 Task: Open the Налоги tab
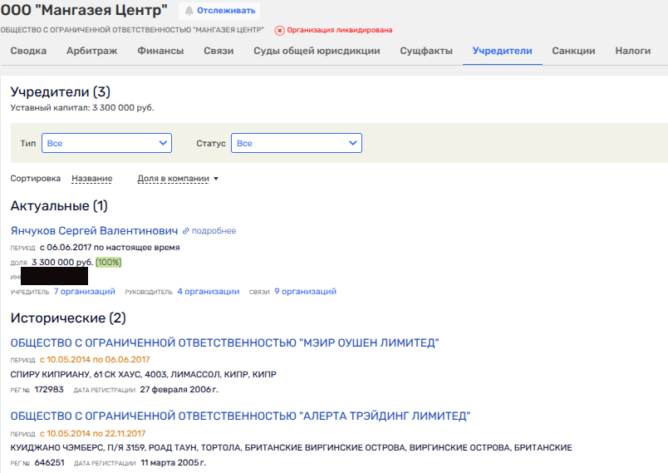633,52
